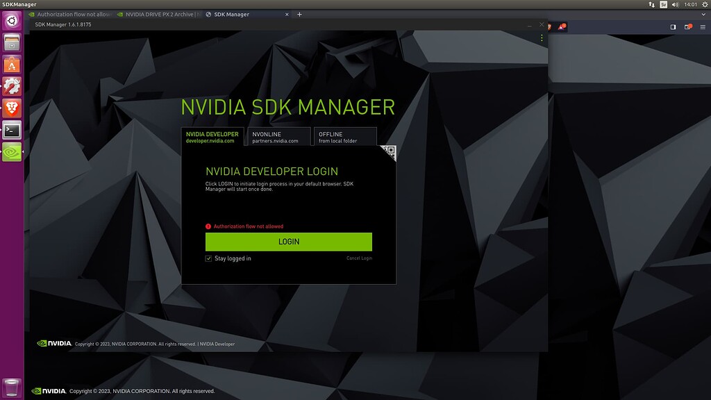Open the Terminal from the dock

tap(11, 129)
